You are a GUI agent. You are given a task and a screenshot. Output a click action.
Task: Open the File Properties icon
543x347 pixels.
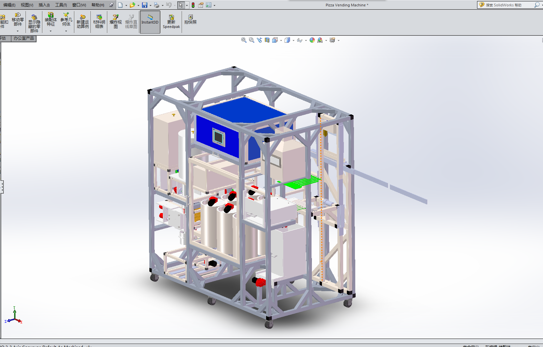201,5
